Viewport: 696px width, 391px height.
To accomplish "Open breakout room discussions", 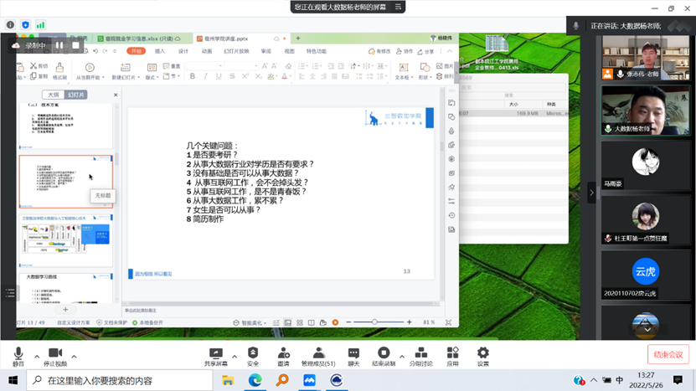I will tap(420, 354).
